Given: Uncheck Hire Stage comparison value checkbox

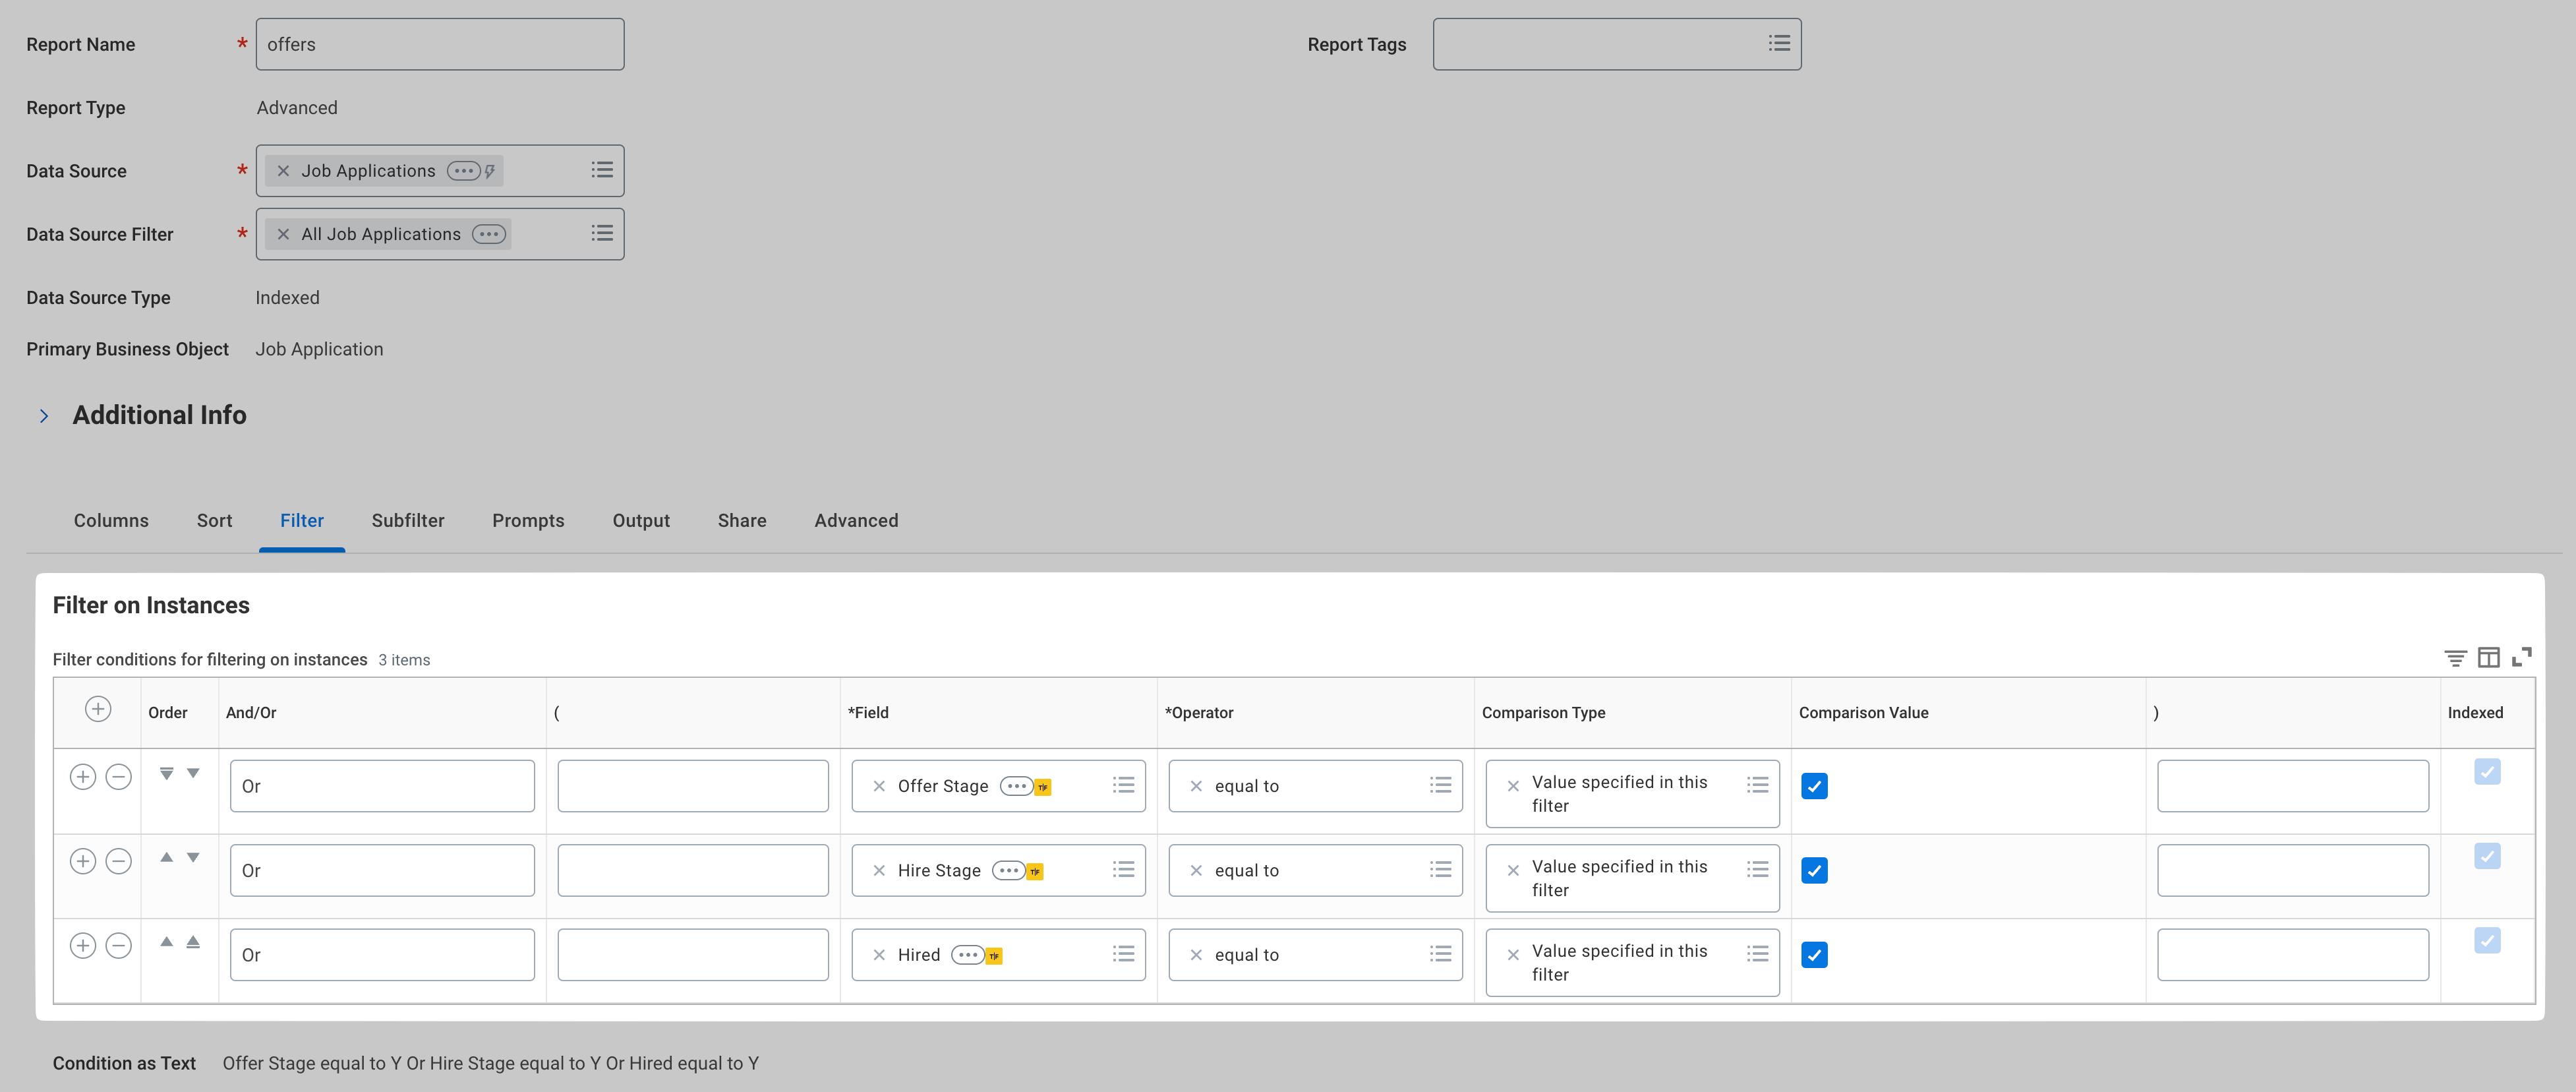Looking at the screenshot, I should tap(1814, 870).
